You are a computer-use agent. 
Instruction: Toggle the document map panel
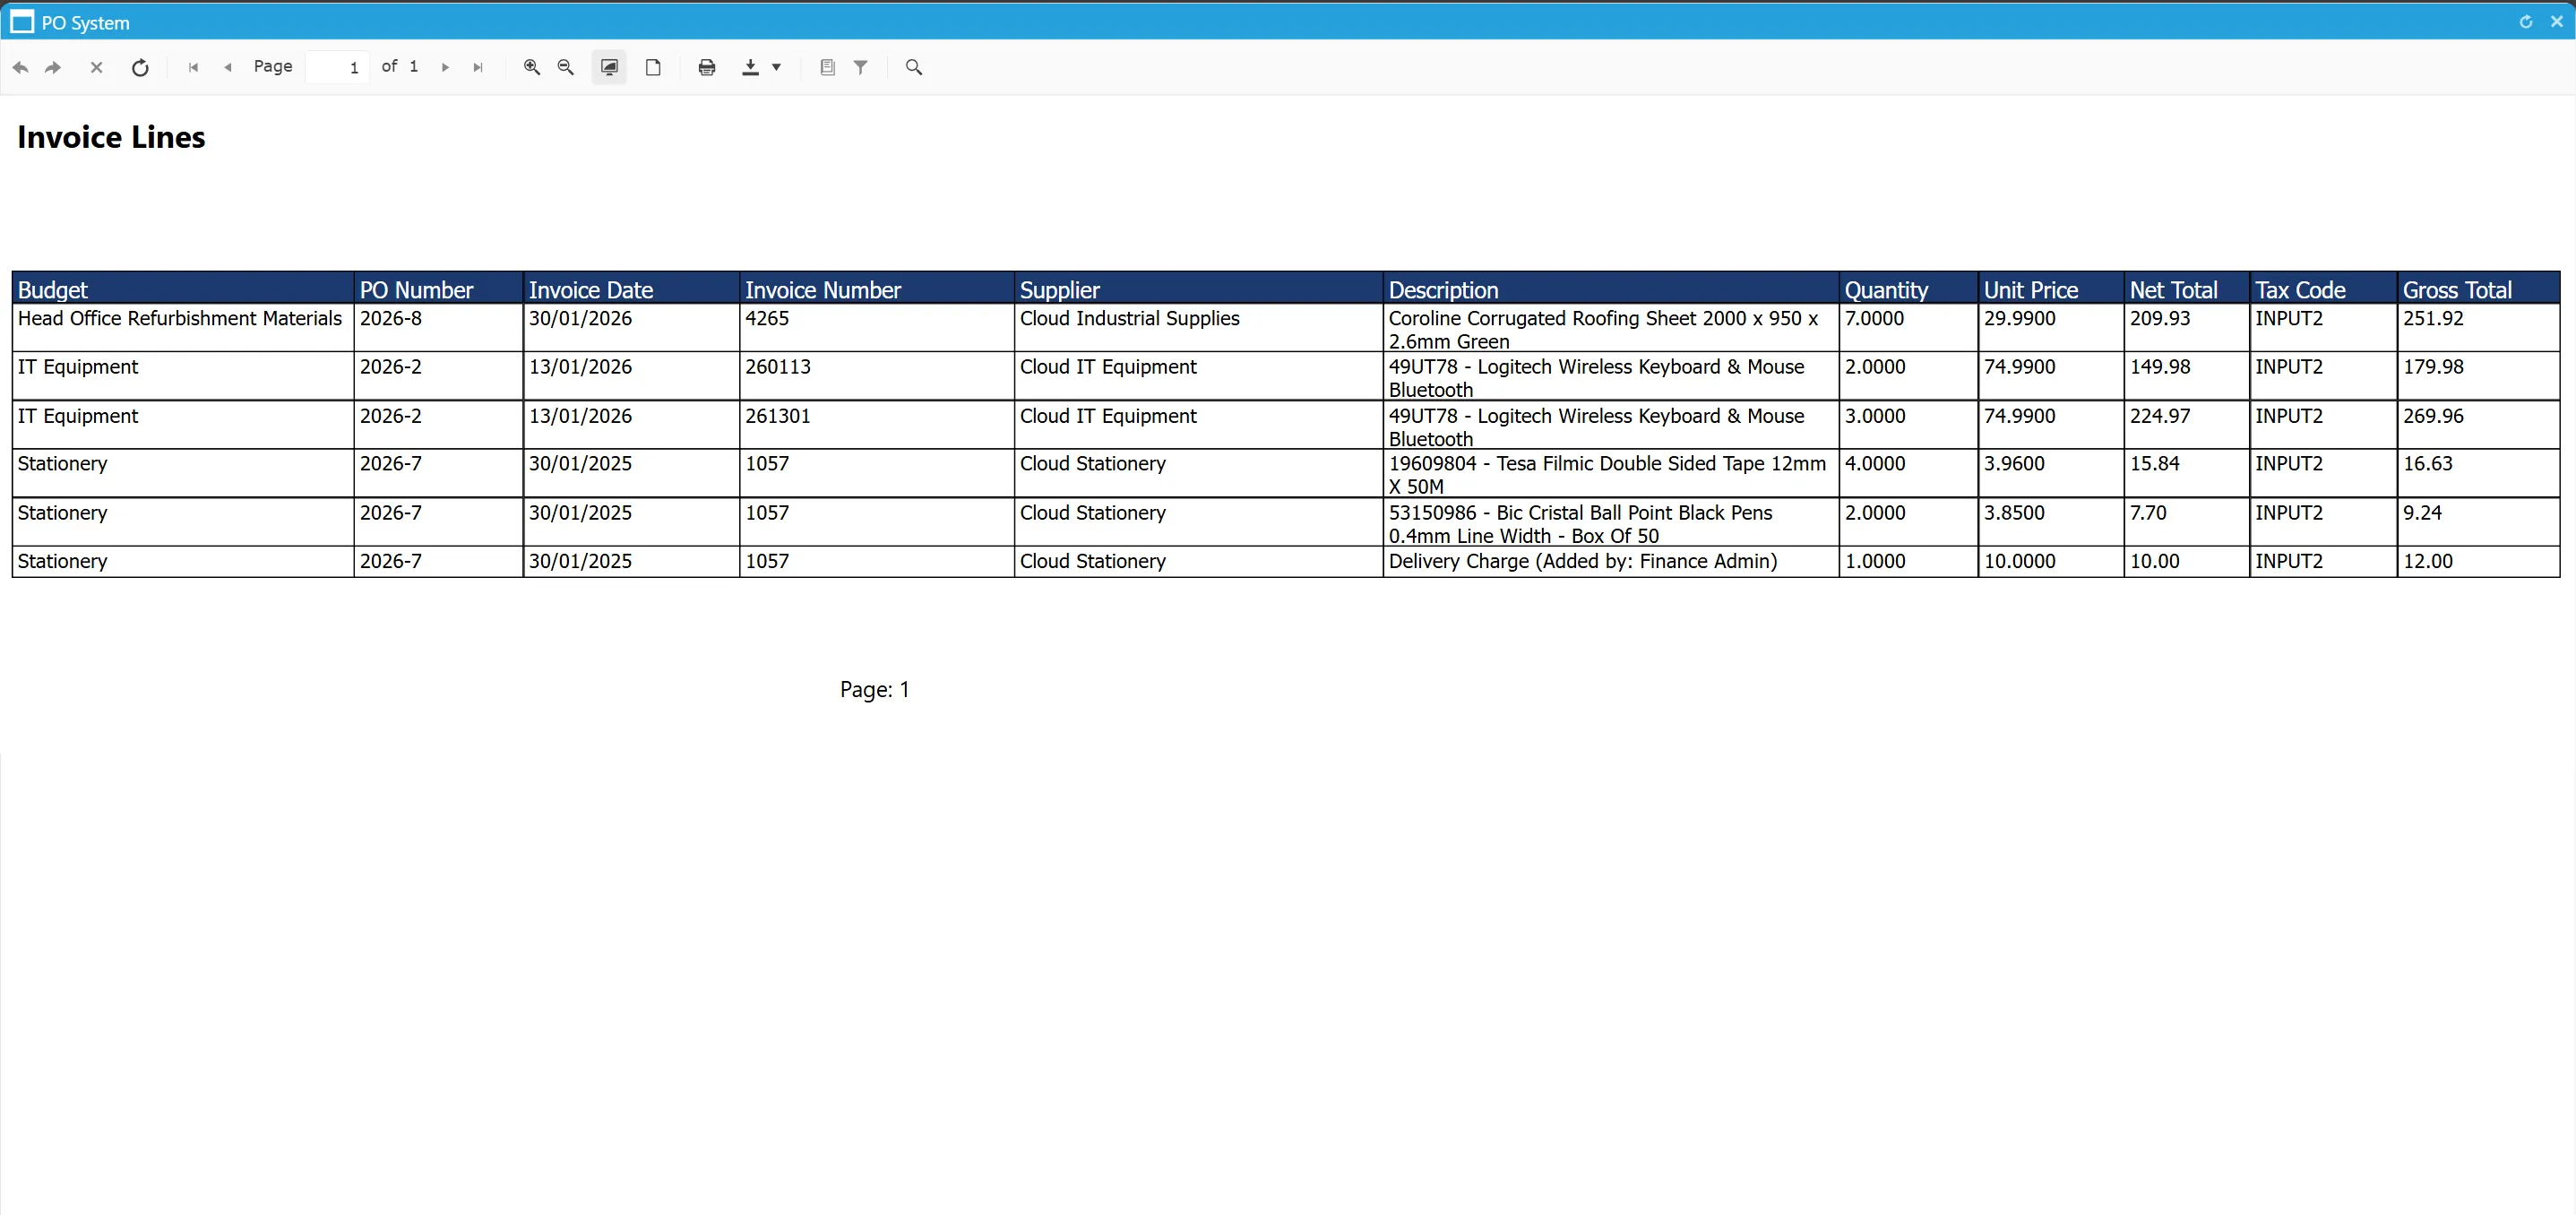pos(827,67)
